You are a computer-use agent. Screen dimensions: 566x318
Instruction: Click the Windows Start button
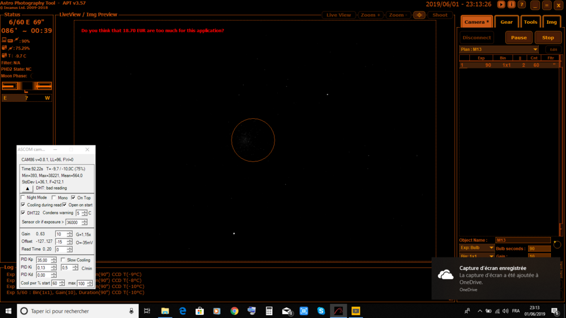pos(8,311)
